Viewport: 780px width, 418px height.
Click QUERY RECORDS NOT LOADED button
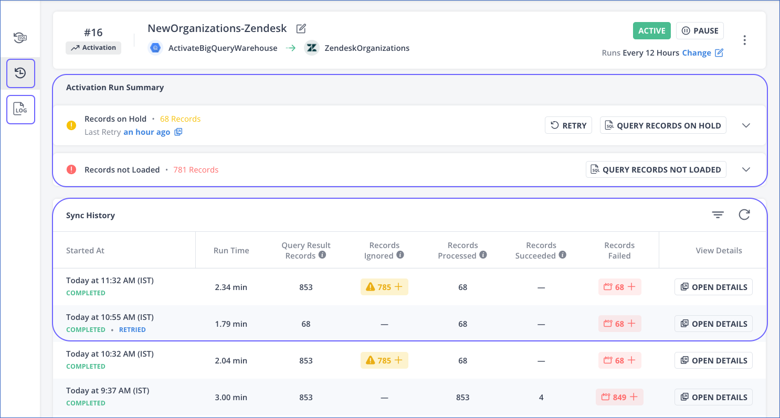pyautogui.click(x=656, y=169)
